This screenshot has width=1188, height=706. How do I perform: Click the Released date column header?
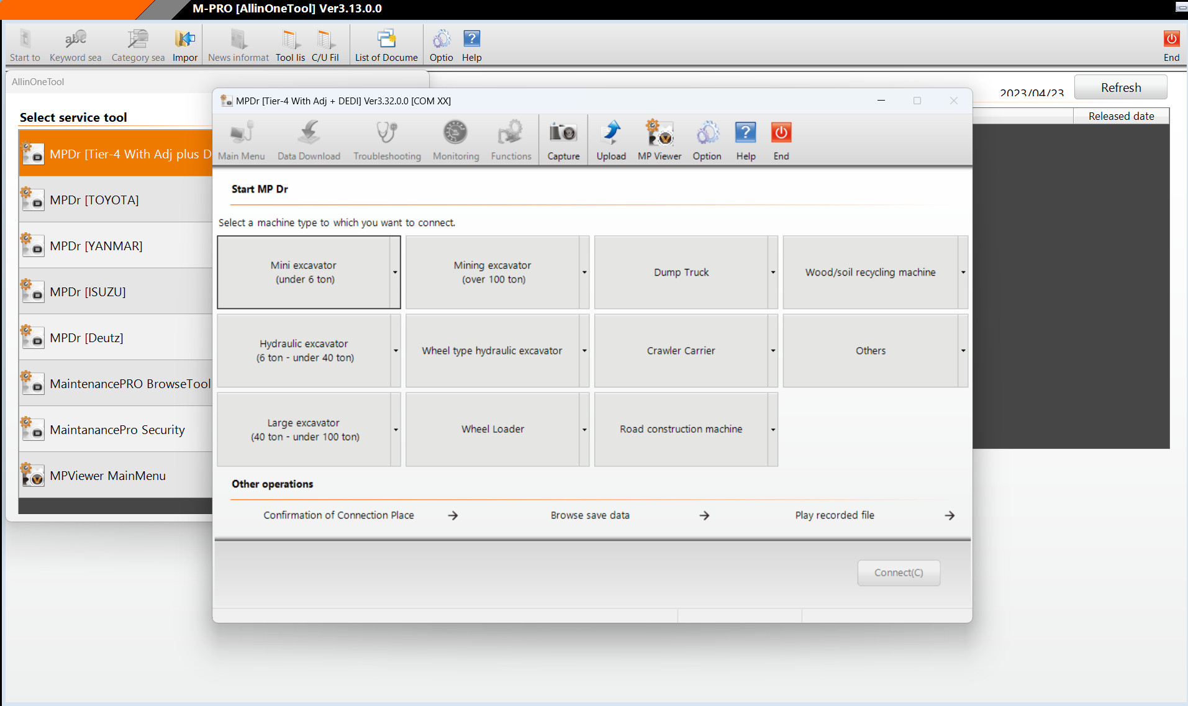(1121, 116)
